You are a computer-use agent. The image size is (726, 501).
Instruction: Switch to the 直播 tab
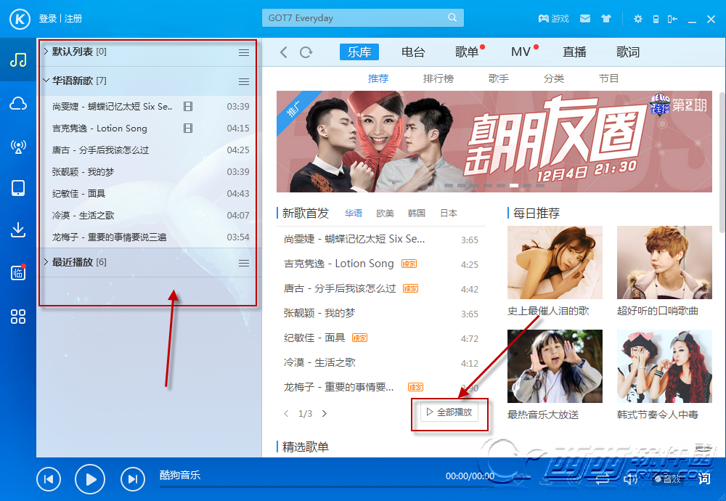coord(574,52)
